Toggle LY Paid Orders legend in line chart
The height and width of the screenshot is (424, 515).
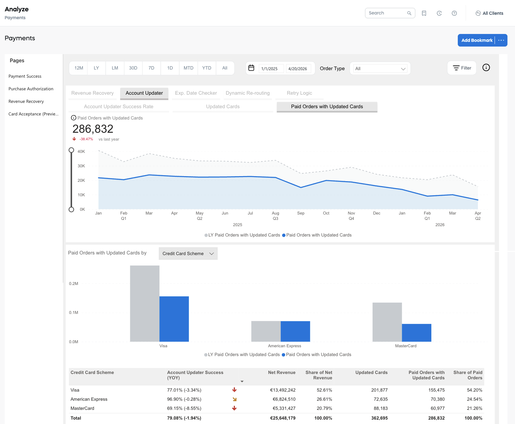point(242,235)
